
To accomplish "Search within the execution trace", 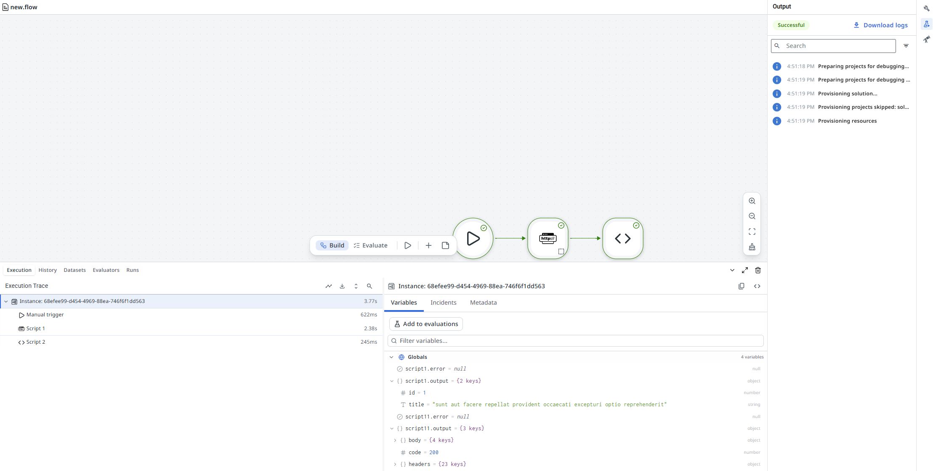I will 369,286.
